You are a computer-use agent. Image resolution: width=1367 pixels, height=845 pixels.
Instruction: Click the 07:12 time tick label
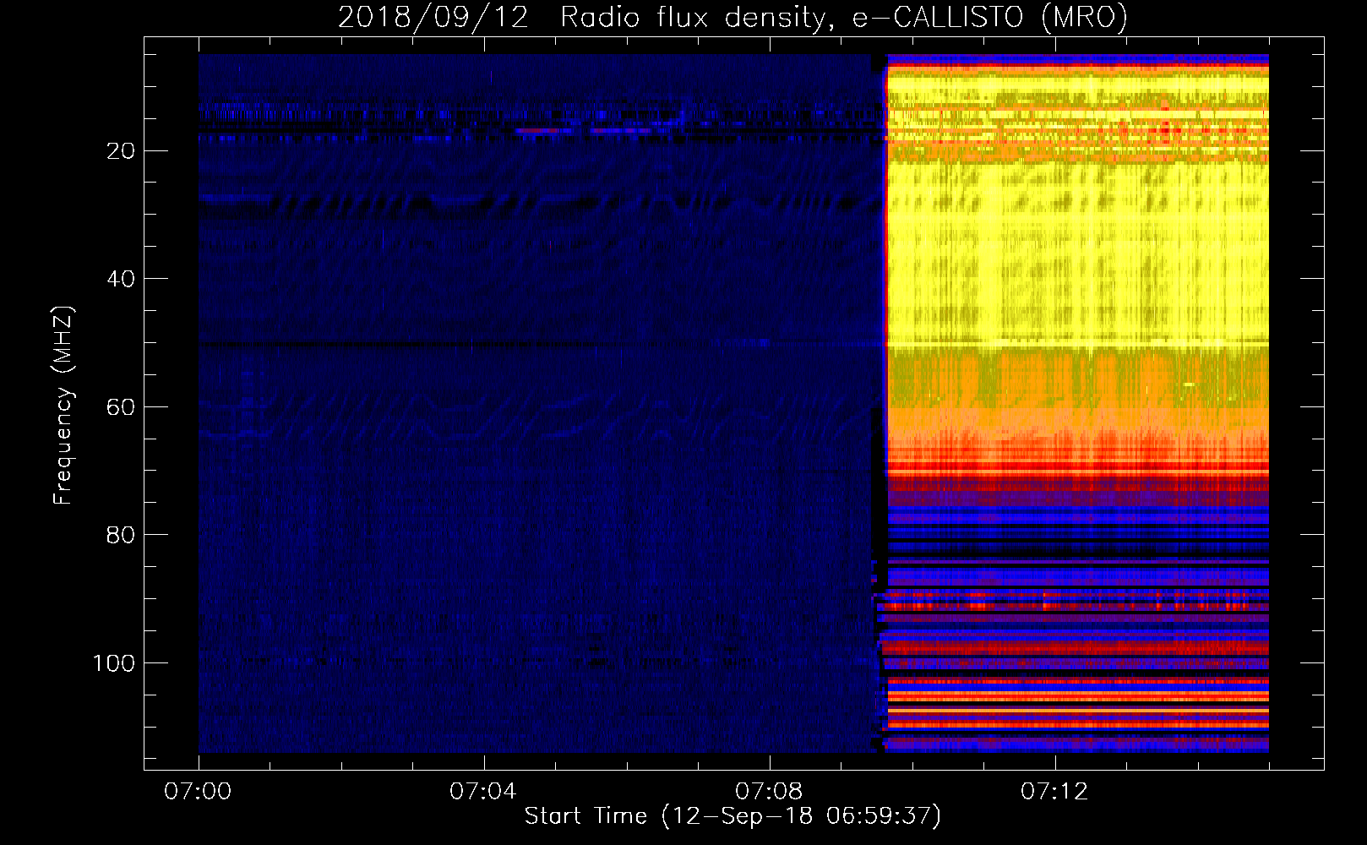1054,792
